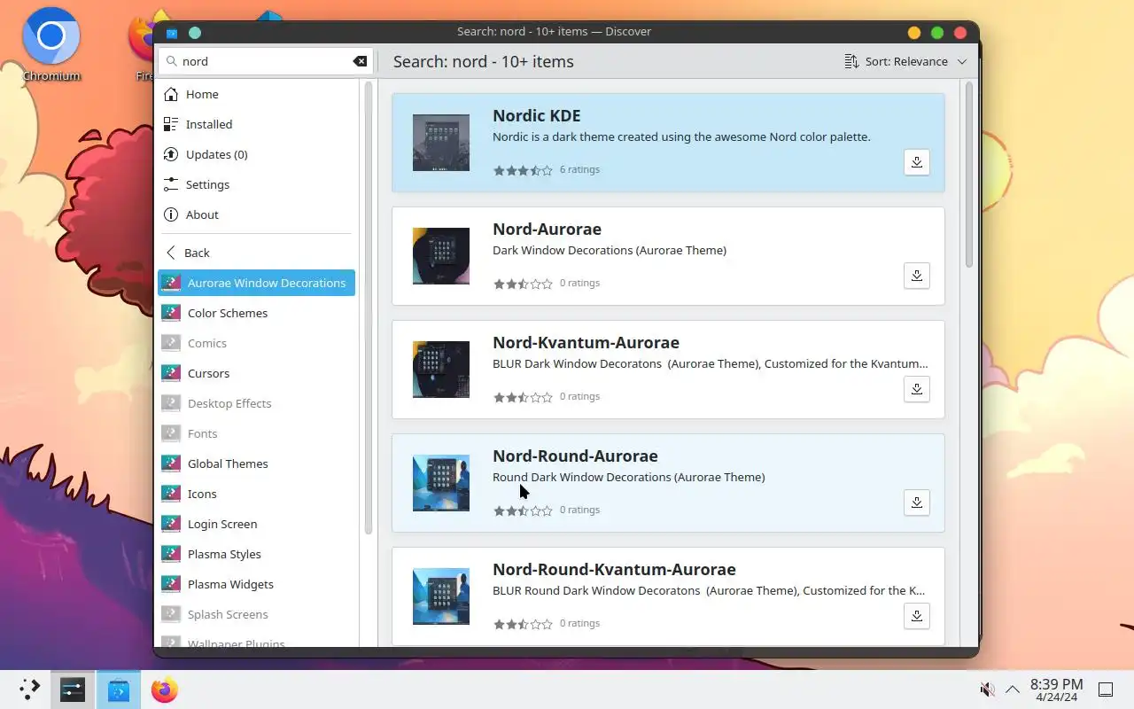Open Updates (0) section
The width and height of the screenshot is (1134, 709).
257,154
